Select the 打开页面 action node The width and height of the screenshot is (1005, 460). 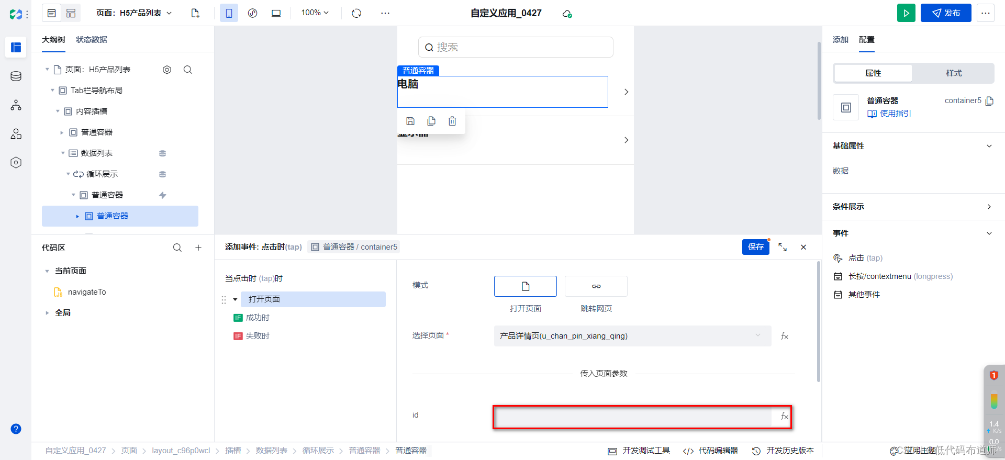tap(313, 299)
